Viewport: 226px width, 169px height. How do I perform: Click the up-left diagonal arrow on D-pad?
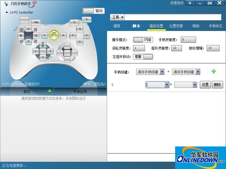(22, 30)
